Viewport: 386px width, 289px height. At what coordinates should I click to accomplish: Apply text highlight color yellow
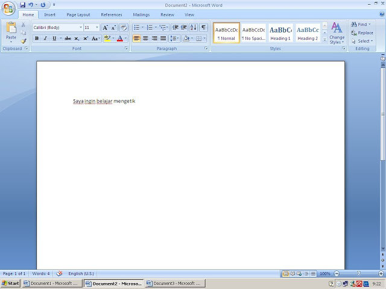[107, 39]
